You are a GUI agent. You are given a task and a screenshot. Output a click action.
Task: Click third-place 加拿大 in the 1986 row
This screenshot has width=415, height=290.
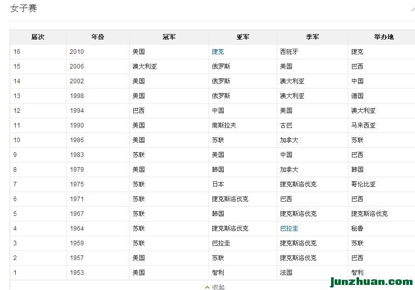289,140
